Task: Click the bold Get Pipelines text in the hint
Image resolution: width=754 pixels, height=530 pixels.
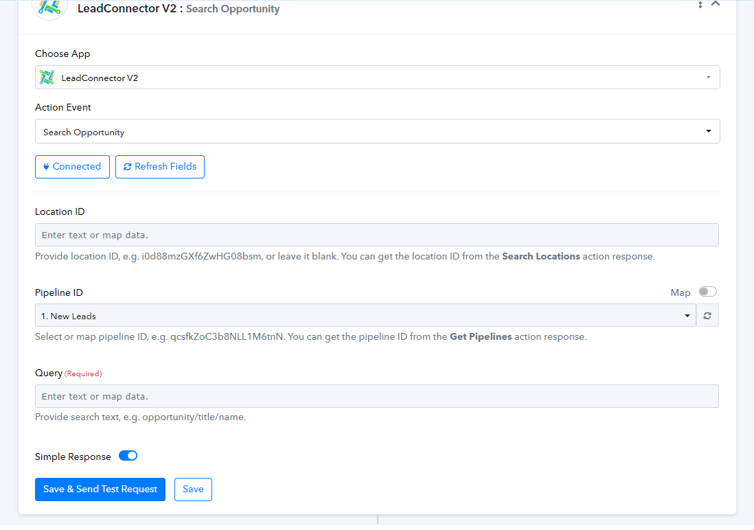Action: click(x=481, y=336)
